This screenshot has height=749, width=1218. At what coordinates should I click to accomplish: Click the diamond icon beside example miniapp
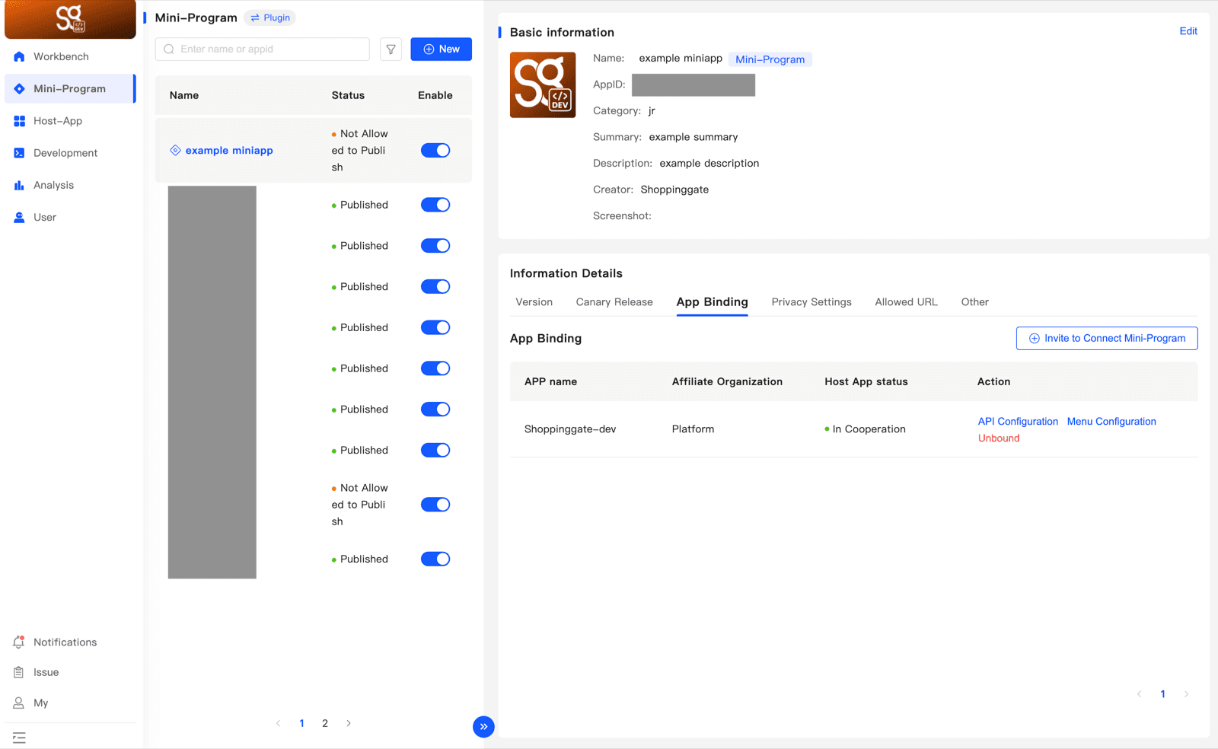click(x=175, y=150)
